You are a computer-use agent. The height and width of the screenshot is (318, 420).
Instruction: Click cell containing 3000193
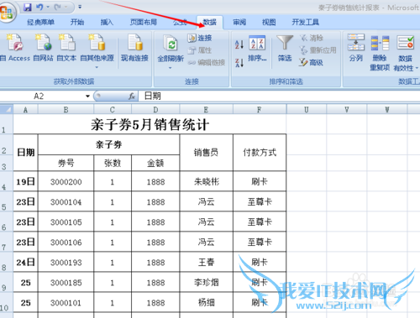coord(66,262)
